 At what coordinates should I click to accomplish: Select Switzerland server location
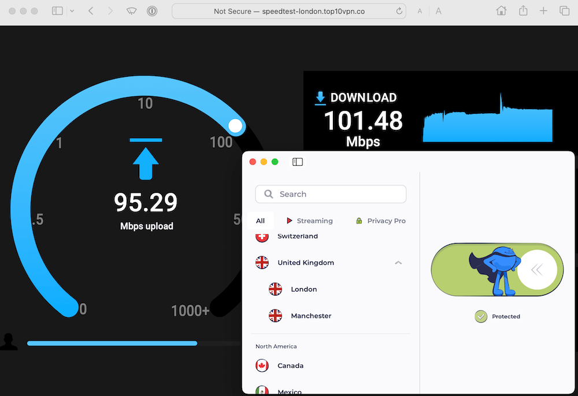click(331, 236)
